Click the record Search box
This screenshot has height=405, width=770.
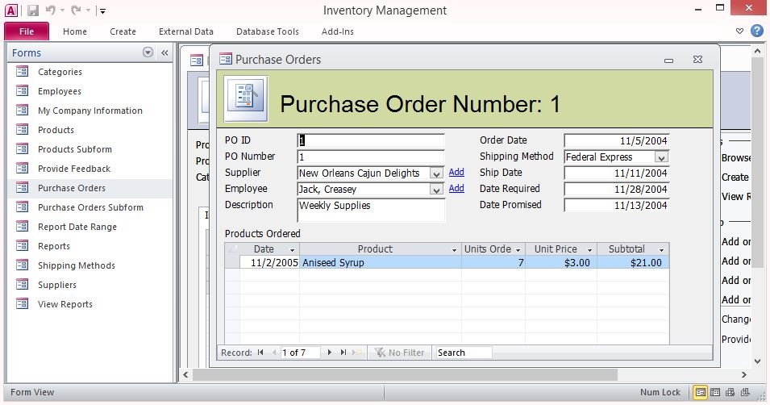pyautogui.click(x=463, y=353)
